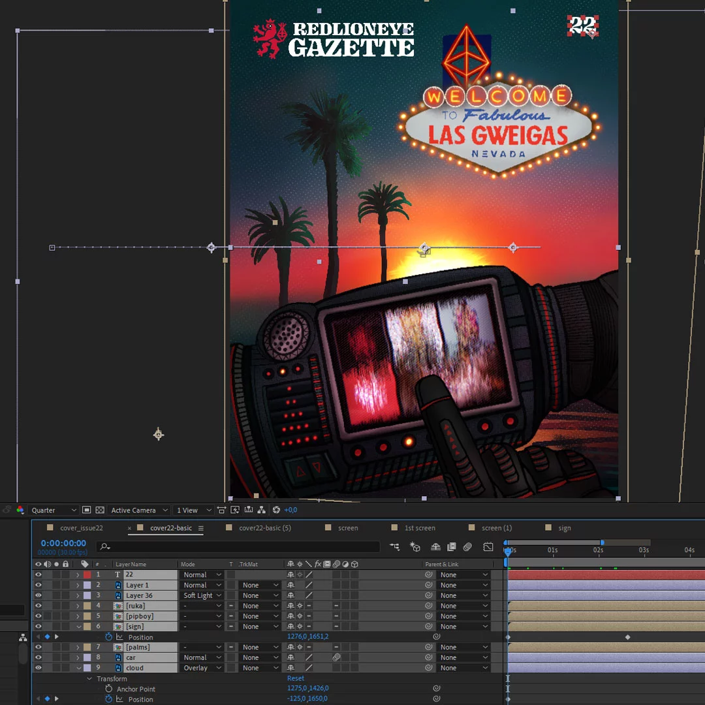The image size is (705, 705).
Task: Hide the car layer eye icon
Action: pyautogui.click(x=39, y=657)
